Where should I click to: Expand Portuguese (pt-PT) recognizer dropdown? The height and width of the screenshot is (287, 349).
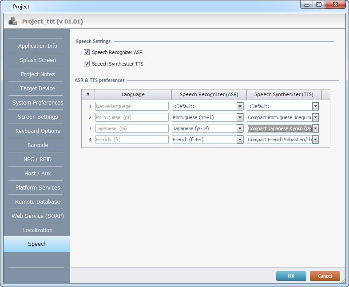coord(240,117)
